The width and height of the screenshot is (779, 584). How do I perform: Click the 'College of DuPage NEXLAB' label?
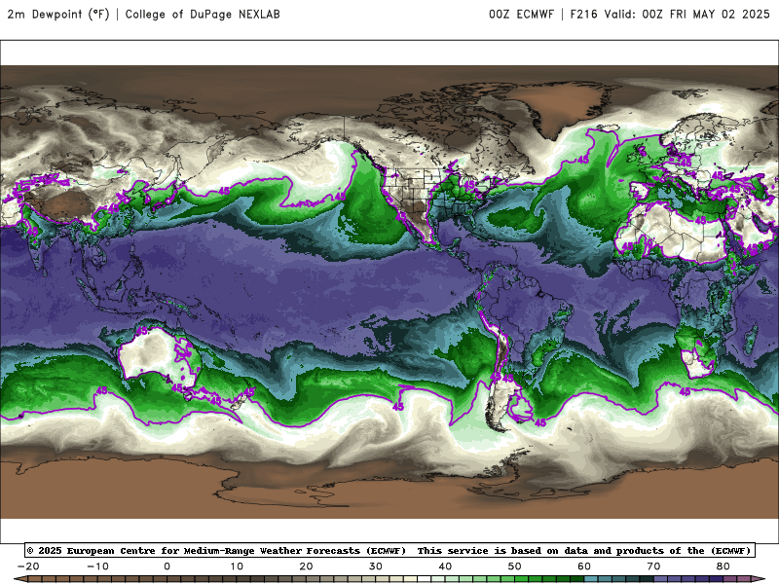pyautogui.click(x=203, y=15)
